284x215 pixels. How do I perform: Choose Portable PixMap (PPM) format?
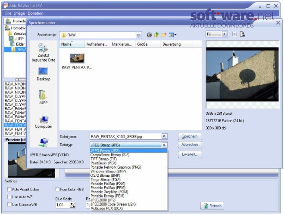click(x=128, y=188)
